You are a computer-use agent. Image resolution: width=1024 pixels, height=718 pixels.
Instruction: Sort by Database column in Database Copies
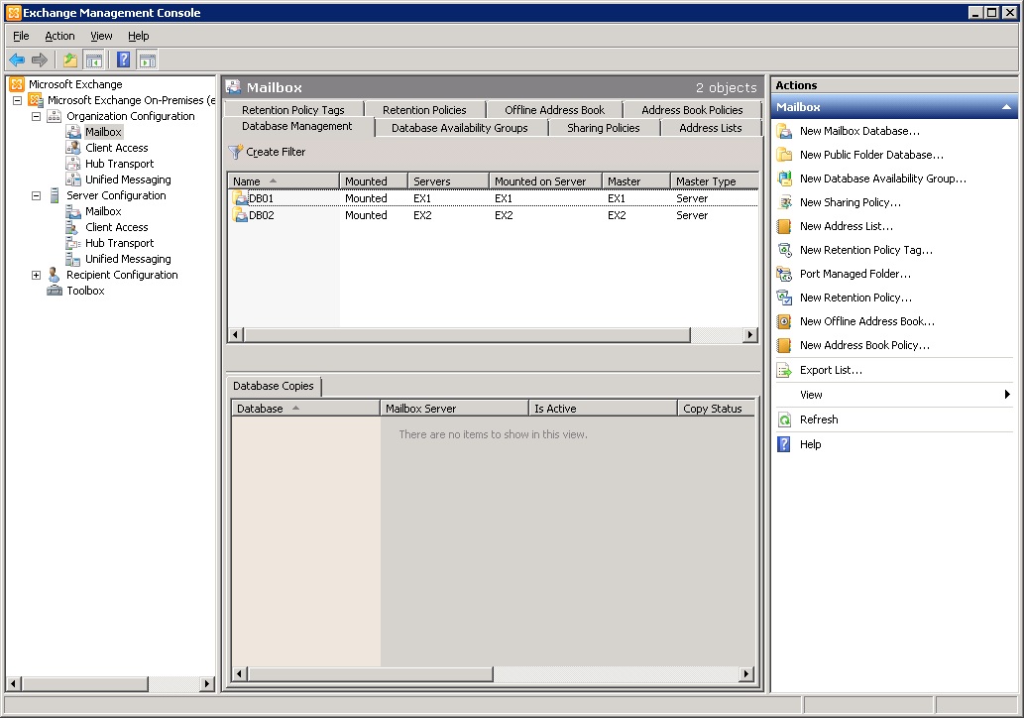click(x=305, y=409)
